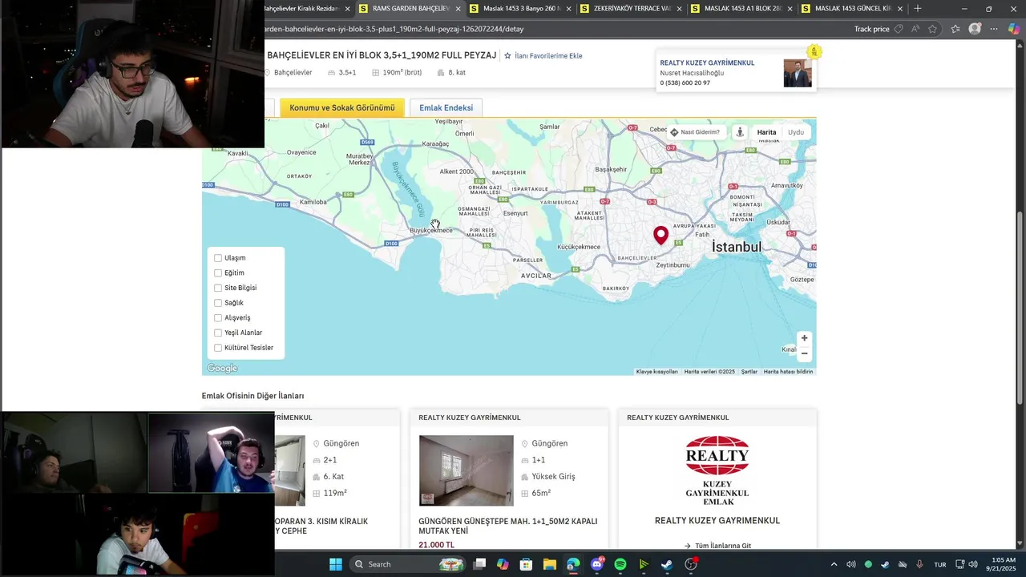The image size is (1026, 577).
Task: Open Windows Start menu
Action: coord(335,564)
